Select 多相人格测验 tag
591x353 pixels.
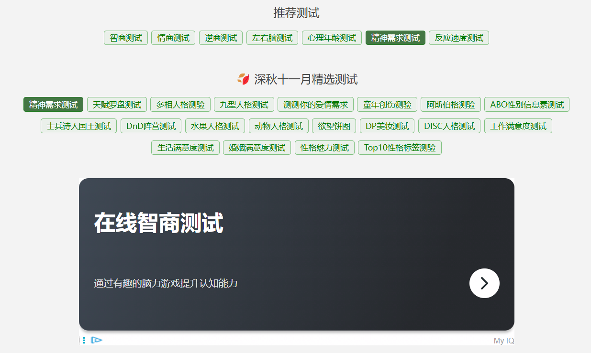(180, 105)
